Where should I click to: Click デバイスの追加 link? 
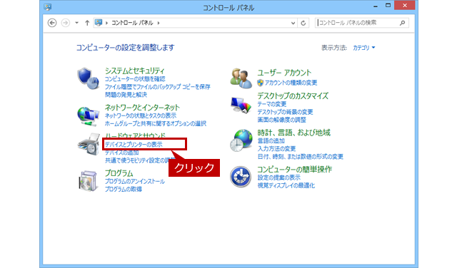122,153
